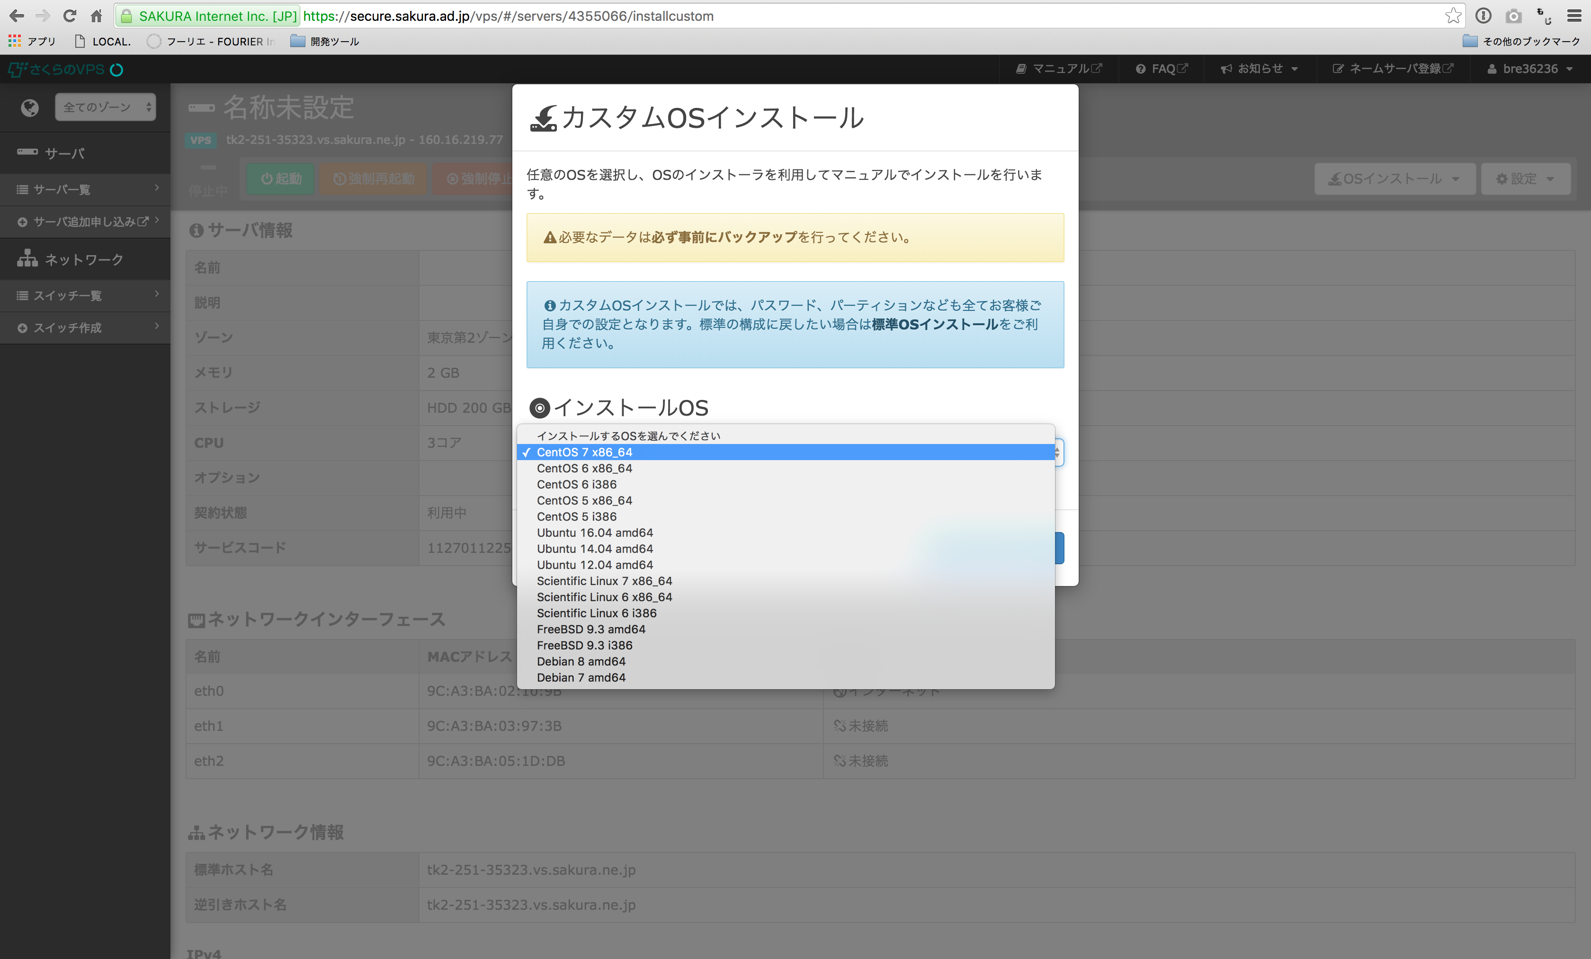The height and width of the screenshot is (959, 1591).
Task: Select CentOS 5 x86_64 in OS list
Action: [786, 500]
